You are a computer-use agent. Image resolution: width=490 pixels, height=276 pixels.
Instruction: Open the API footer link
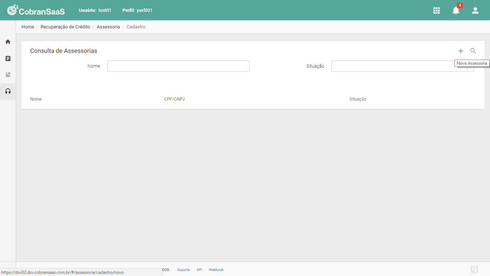click(199, 270)
